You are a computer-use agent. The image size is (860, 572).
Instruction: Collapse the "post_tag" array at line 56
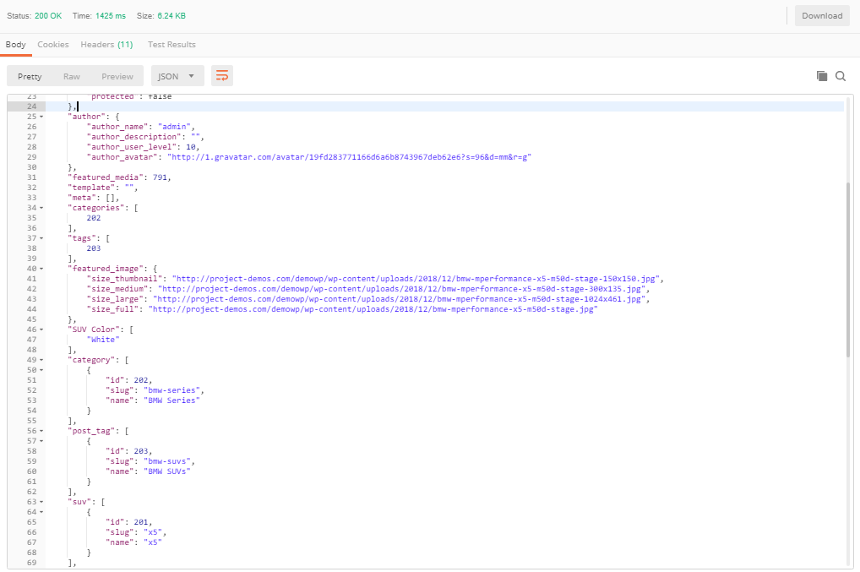point(41,431)
